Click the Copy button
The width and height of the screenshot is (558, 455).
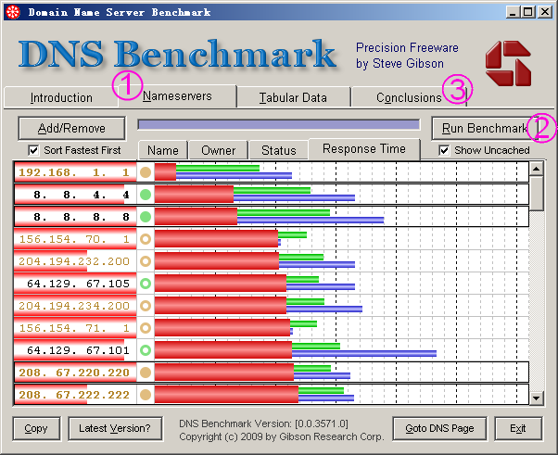point(36,429)
